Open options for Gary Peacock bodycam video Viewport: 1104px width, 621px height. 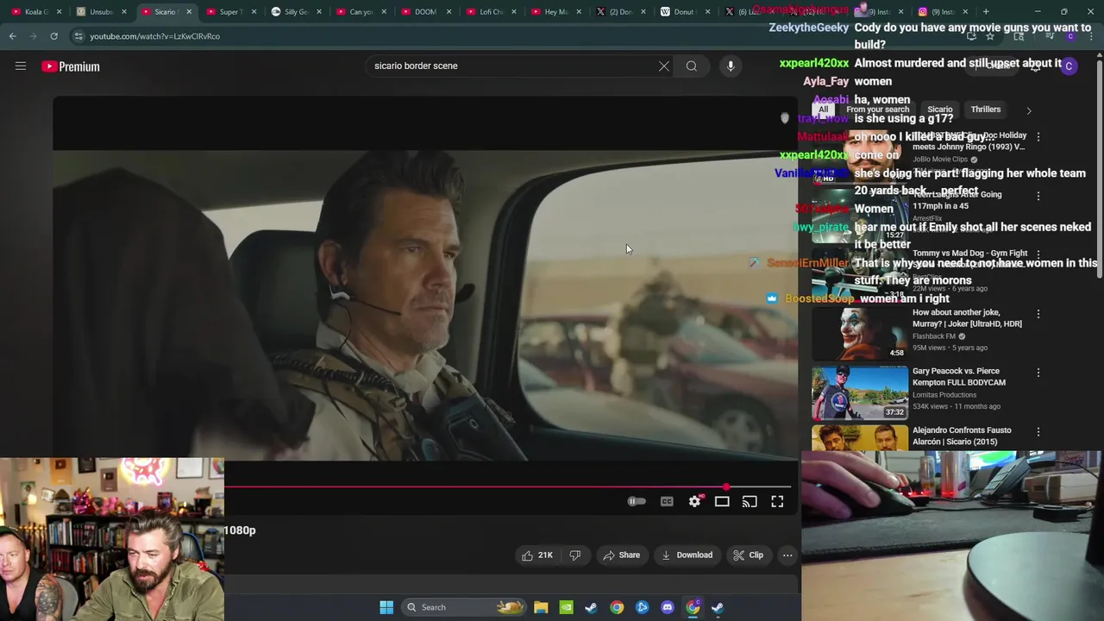pos(1038,373)
